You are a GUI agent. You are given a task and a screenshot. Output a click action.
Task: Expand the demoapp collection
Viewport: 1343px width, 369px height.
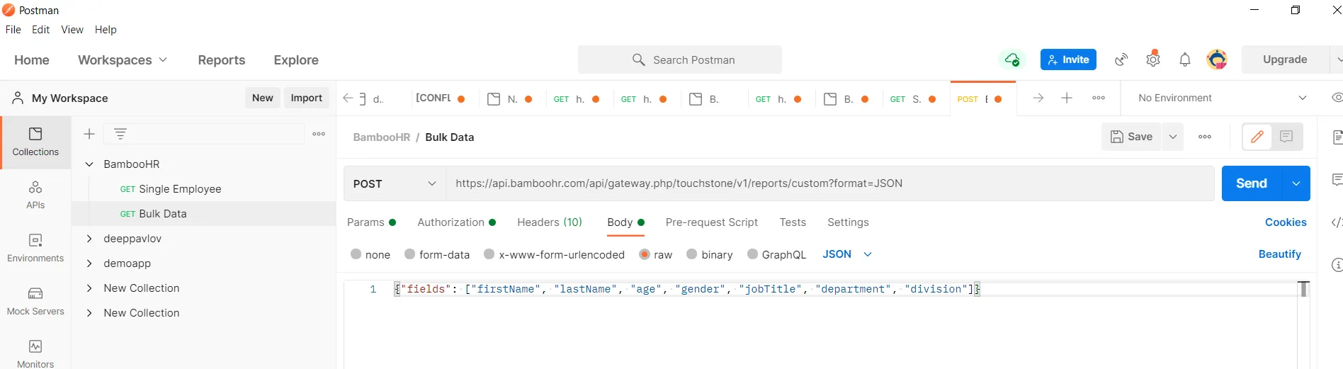tap(89, 263)
